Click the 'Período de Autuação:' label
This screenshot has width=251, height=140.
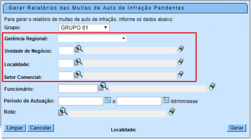[x=29, y=101]
